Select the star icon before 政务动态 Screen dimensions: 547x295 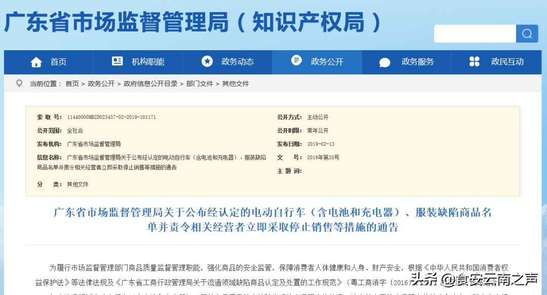[x=206, y=61]
